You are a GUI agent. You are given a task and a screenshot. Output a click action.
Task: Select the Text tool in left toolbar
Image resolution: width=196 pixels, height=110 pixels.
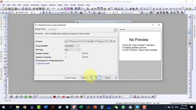[5, 46]
